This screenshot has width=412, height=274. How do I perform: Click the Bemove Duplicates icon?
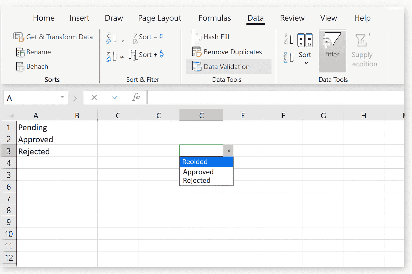(x=197, y=52)
